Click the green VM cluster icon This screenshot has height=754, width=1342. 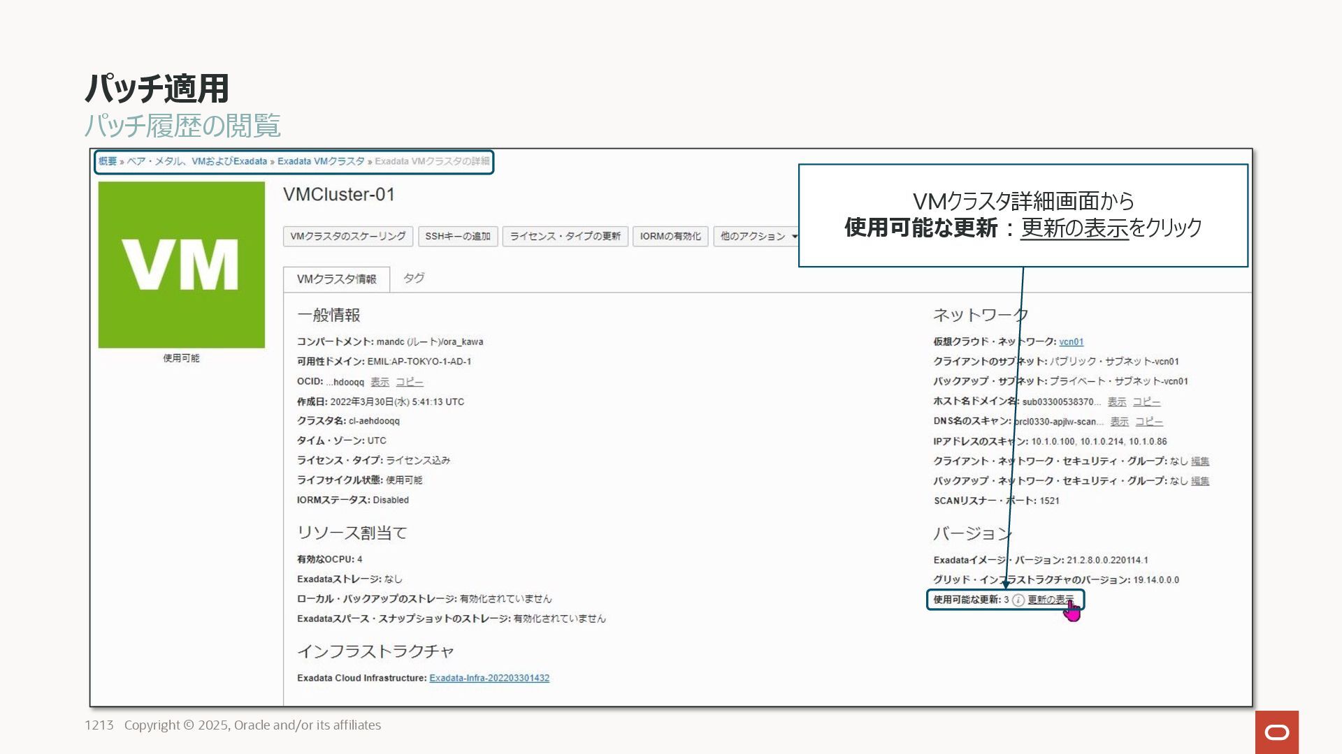point(181,265)
